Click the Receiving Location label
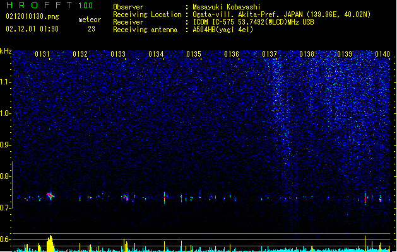The width and height of the screenshot is (397, 252). tap(147, 14)
